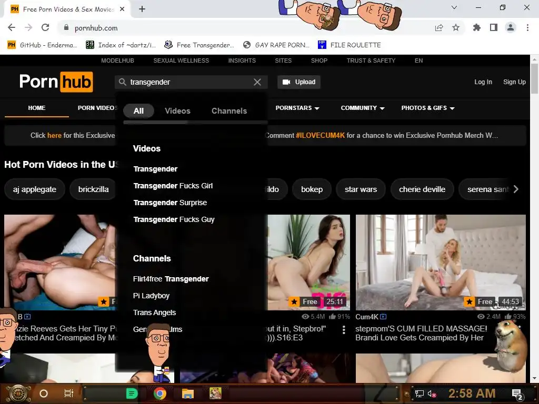Open a new tab with the plus icon
The width and height of the screenshot is (539, 404).
pyautogui.click(x=142, y=9)
